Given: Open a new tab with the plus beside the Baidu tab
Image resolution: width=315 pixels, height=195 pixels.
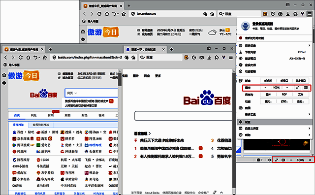Looking at the screenshot, I should click(172, 49).
